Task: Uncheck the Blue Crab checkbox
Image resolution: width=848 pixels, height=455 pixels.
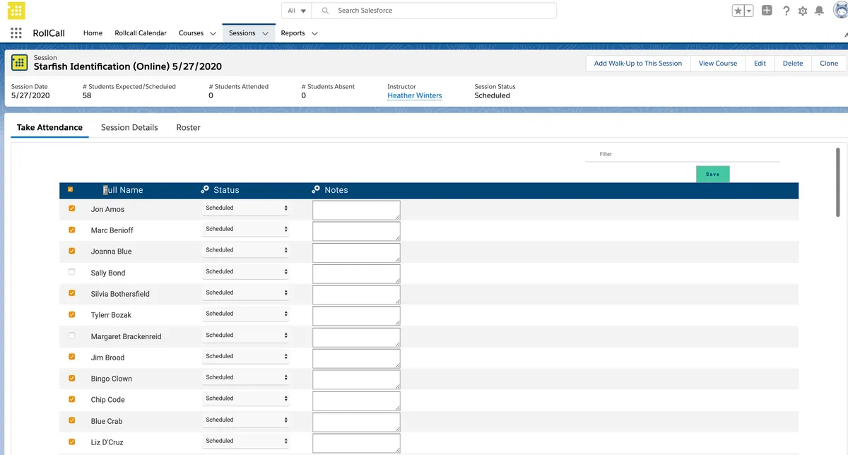Action: pos(72,420)
